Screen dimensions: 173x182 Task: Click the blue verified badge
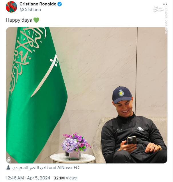[59, 4]
